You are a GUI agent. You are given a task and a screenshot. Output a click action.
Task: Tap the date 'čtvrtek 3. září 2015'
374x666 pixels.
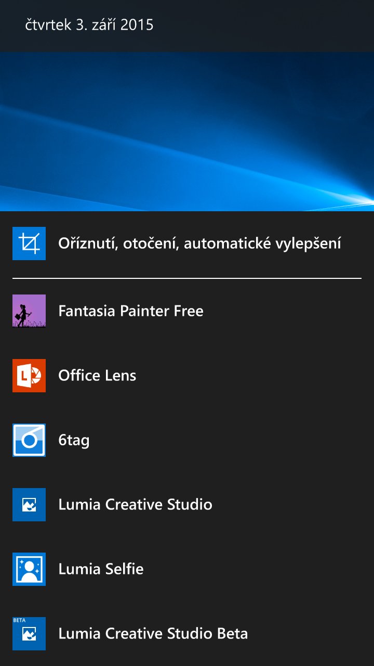tap(89, 25)
